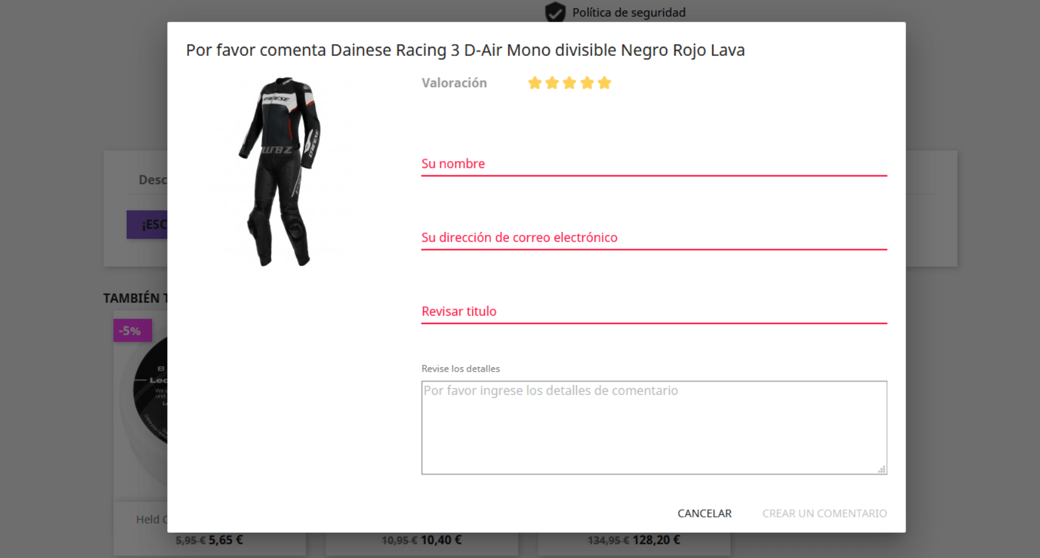Viewport: 1040px width, 558px height.
Task: Select the fourth rating star
Action: click(x=587, y=82)
